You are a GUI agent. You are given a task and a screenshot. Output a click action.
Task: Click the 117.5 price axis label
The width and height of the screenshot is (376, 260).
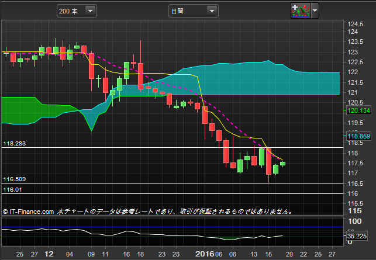click(x=355, y=163)
